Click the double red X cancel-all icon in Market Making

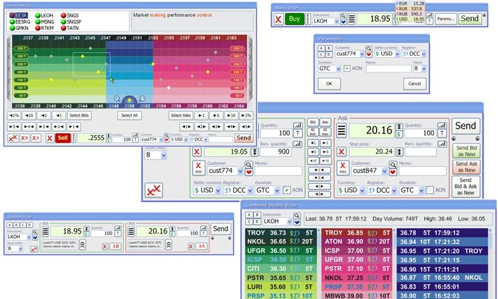12,138
